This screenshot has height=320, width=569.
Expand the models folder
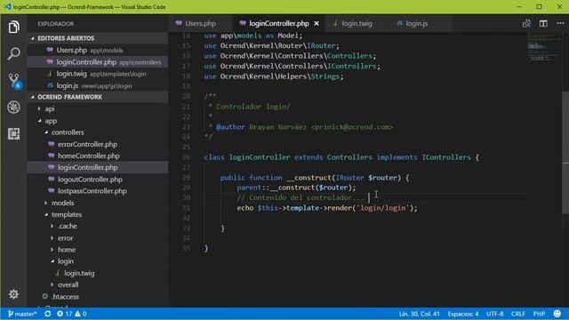point(98,203)
